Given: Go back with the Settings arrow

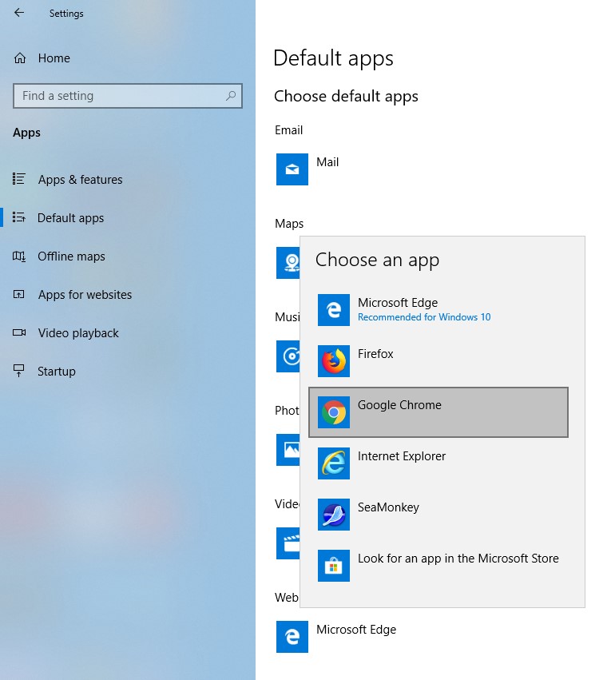Looking at the screenshot, I should point(19,13).
